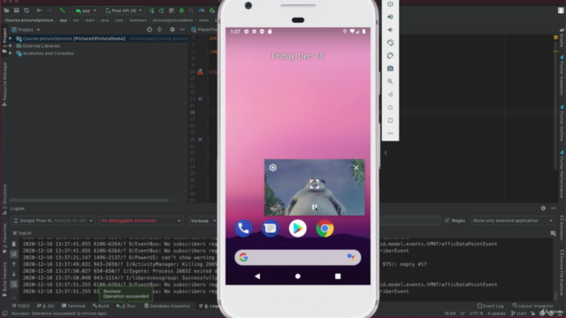Screen dimensions: 566x318
Task: Tap the Android back navigation button
Action: point(257,276)
